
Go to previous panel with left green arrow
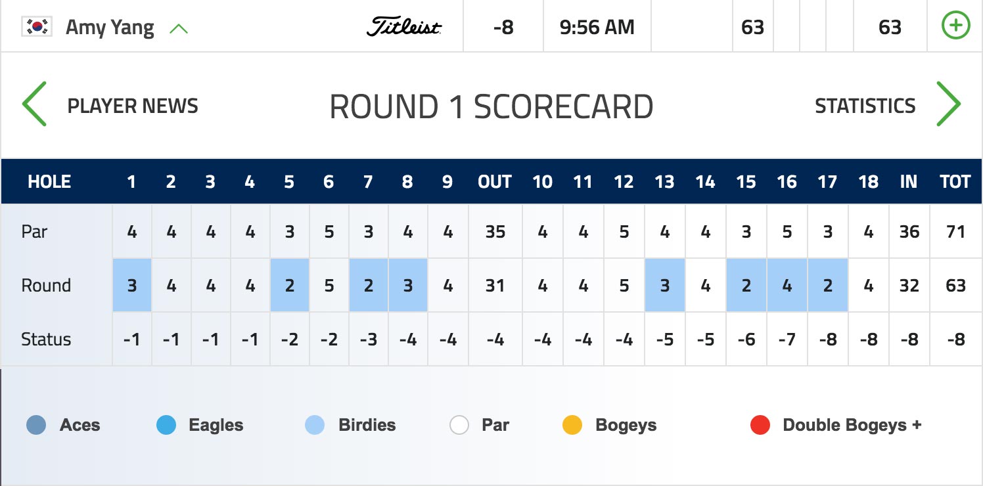(34, 104)
